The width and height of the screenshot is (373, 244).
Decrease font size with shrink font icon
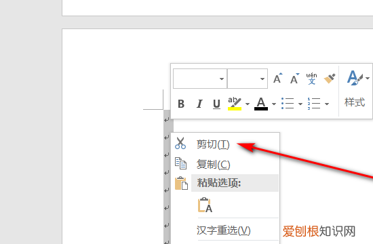coord(294,78)
